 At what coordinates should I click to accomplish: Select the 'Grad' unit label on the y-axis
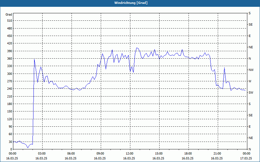tap(9, 15)
